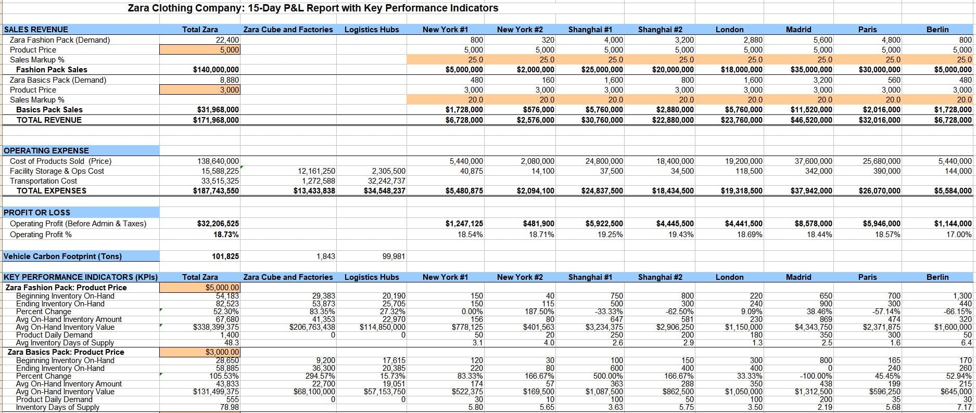This screenshot has height=413, width=976.
Task: Click the 'Zara Fashion Pack: Product Price' label
Action: pos(66,288)
